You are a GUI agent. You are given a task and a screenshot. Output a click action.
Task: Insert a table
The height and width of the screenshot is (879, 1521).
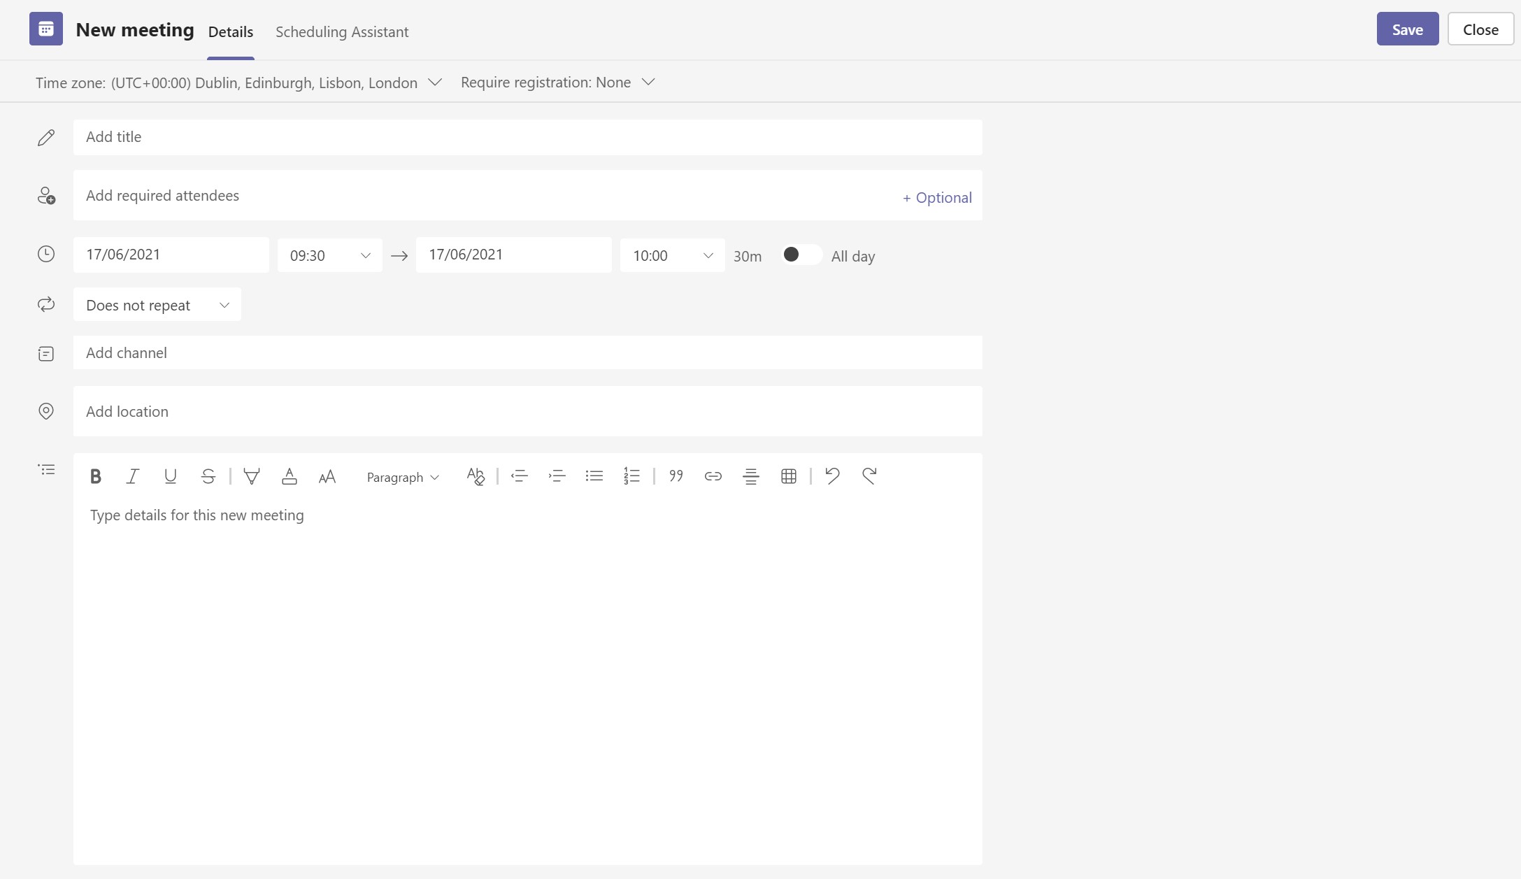[x=789, y=476]
